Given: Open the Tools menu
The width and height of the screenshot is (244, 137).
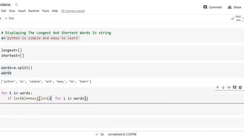Looking at the screenshot, I should coord(45,11).
